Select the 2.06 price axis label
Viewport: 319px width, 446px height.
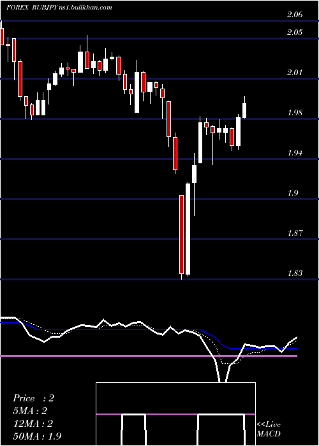click(295, 15)
